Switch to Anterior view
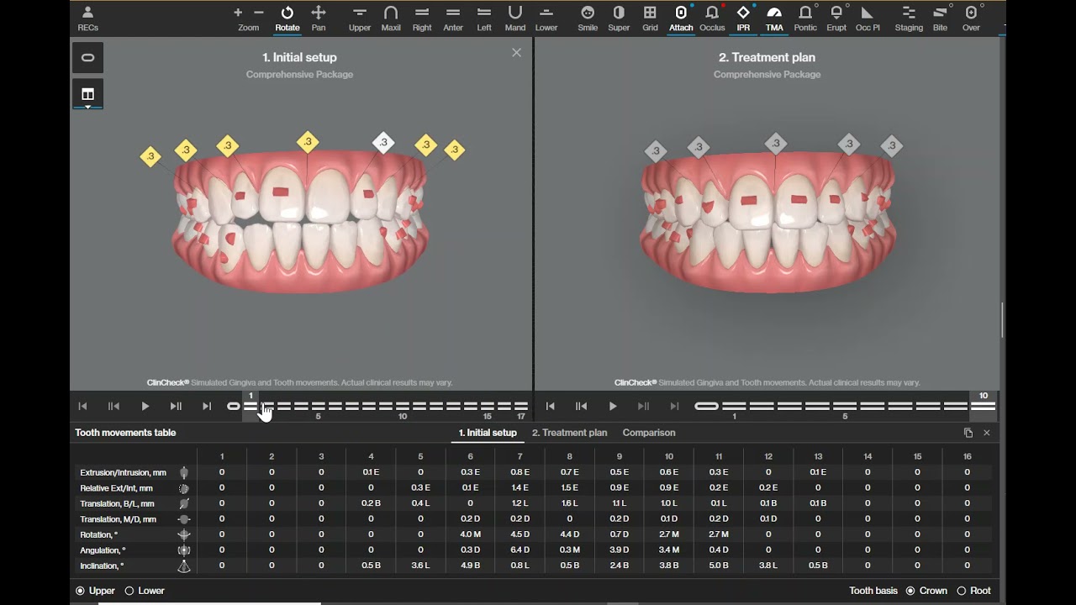Viewport: 1076px width, 605px height. [453, 18]
